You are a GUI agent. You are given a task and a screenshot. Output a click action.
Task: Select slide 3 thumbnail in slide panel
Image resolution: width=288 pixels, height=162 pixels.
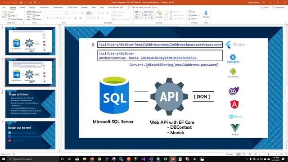30,41
